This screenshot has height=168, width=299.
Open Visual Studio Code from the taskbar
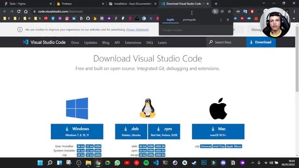point(156,163)
